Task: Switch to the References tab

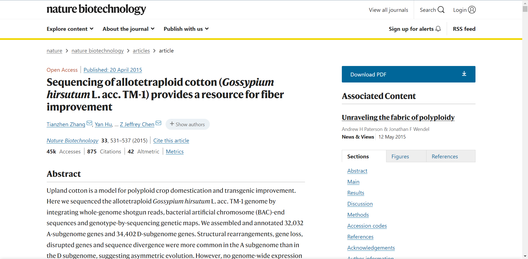Action: point(445,156)
